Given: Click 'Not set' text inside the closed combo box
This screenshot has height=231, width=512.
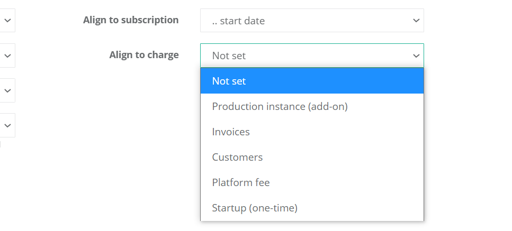Looking at the screenshot, I should point(229,56).
